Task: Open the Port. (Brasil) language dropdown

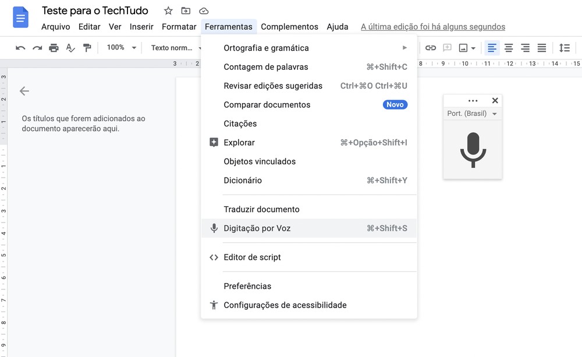Action: tap(473, 113)
